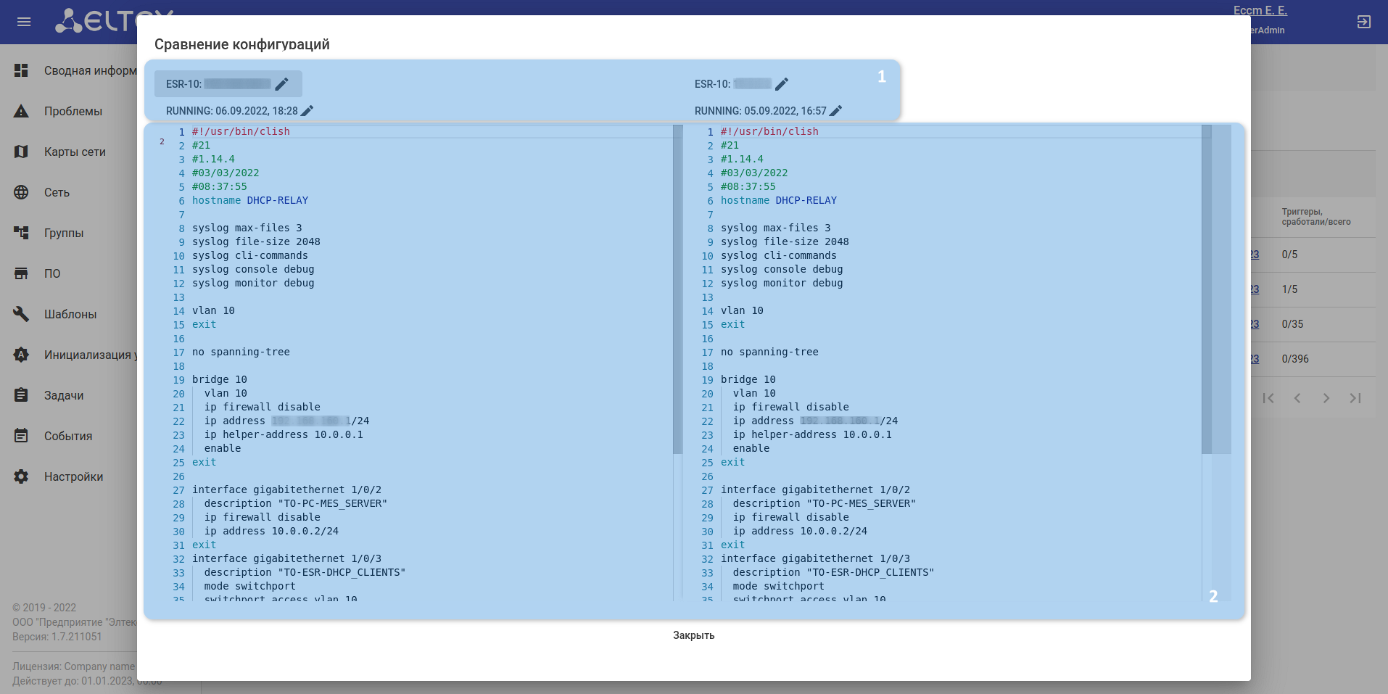Edit the left RUNNING 06.09.2022 config version
This screenshot has height=694, width=1388.
pyautogui.click(x=307, y=111)
